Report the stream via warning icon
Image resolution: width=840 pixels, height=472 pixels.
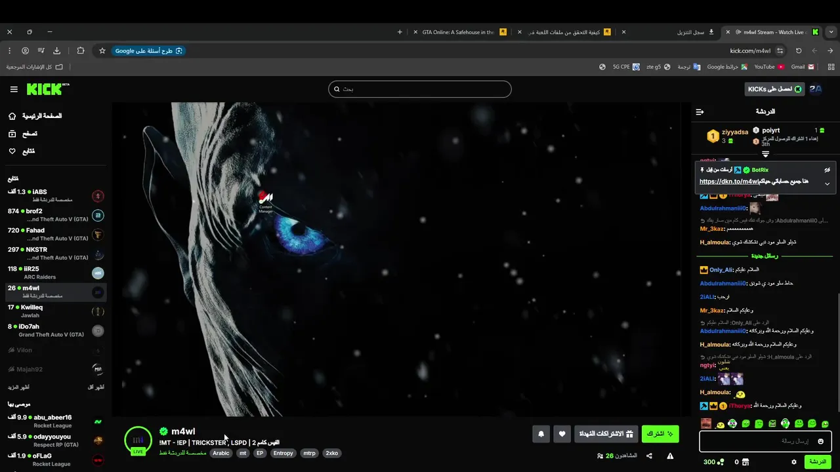670,456
